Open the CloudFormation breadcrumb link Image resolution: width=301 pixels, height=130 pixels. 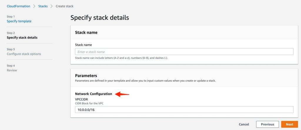pyautogui.click(x=19, y=6)
